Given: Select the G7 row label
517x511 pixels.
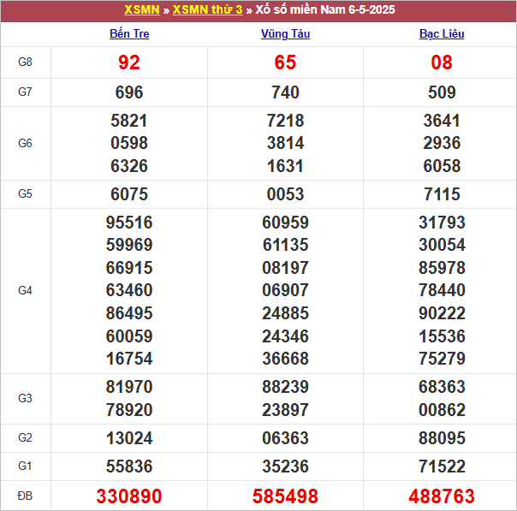Looking at the screenshot, I should click(25, 92).
